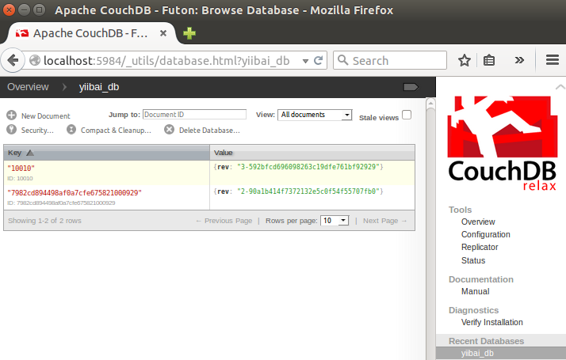Enable the Stale views checkbox
566x360 pixels.
point(407,115)
